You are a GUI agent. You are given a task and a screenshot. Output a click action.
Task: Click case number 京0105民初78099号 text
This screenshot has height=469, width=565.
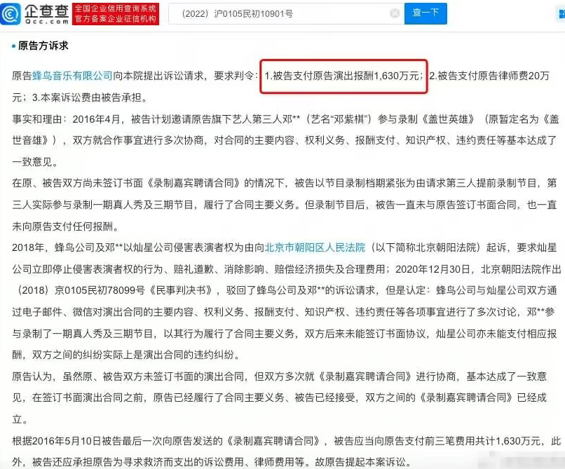pos(100,290)
